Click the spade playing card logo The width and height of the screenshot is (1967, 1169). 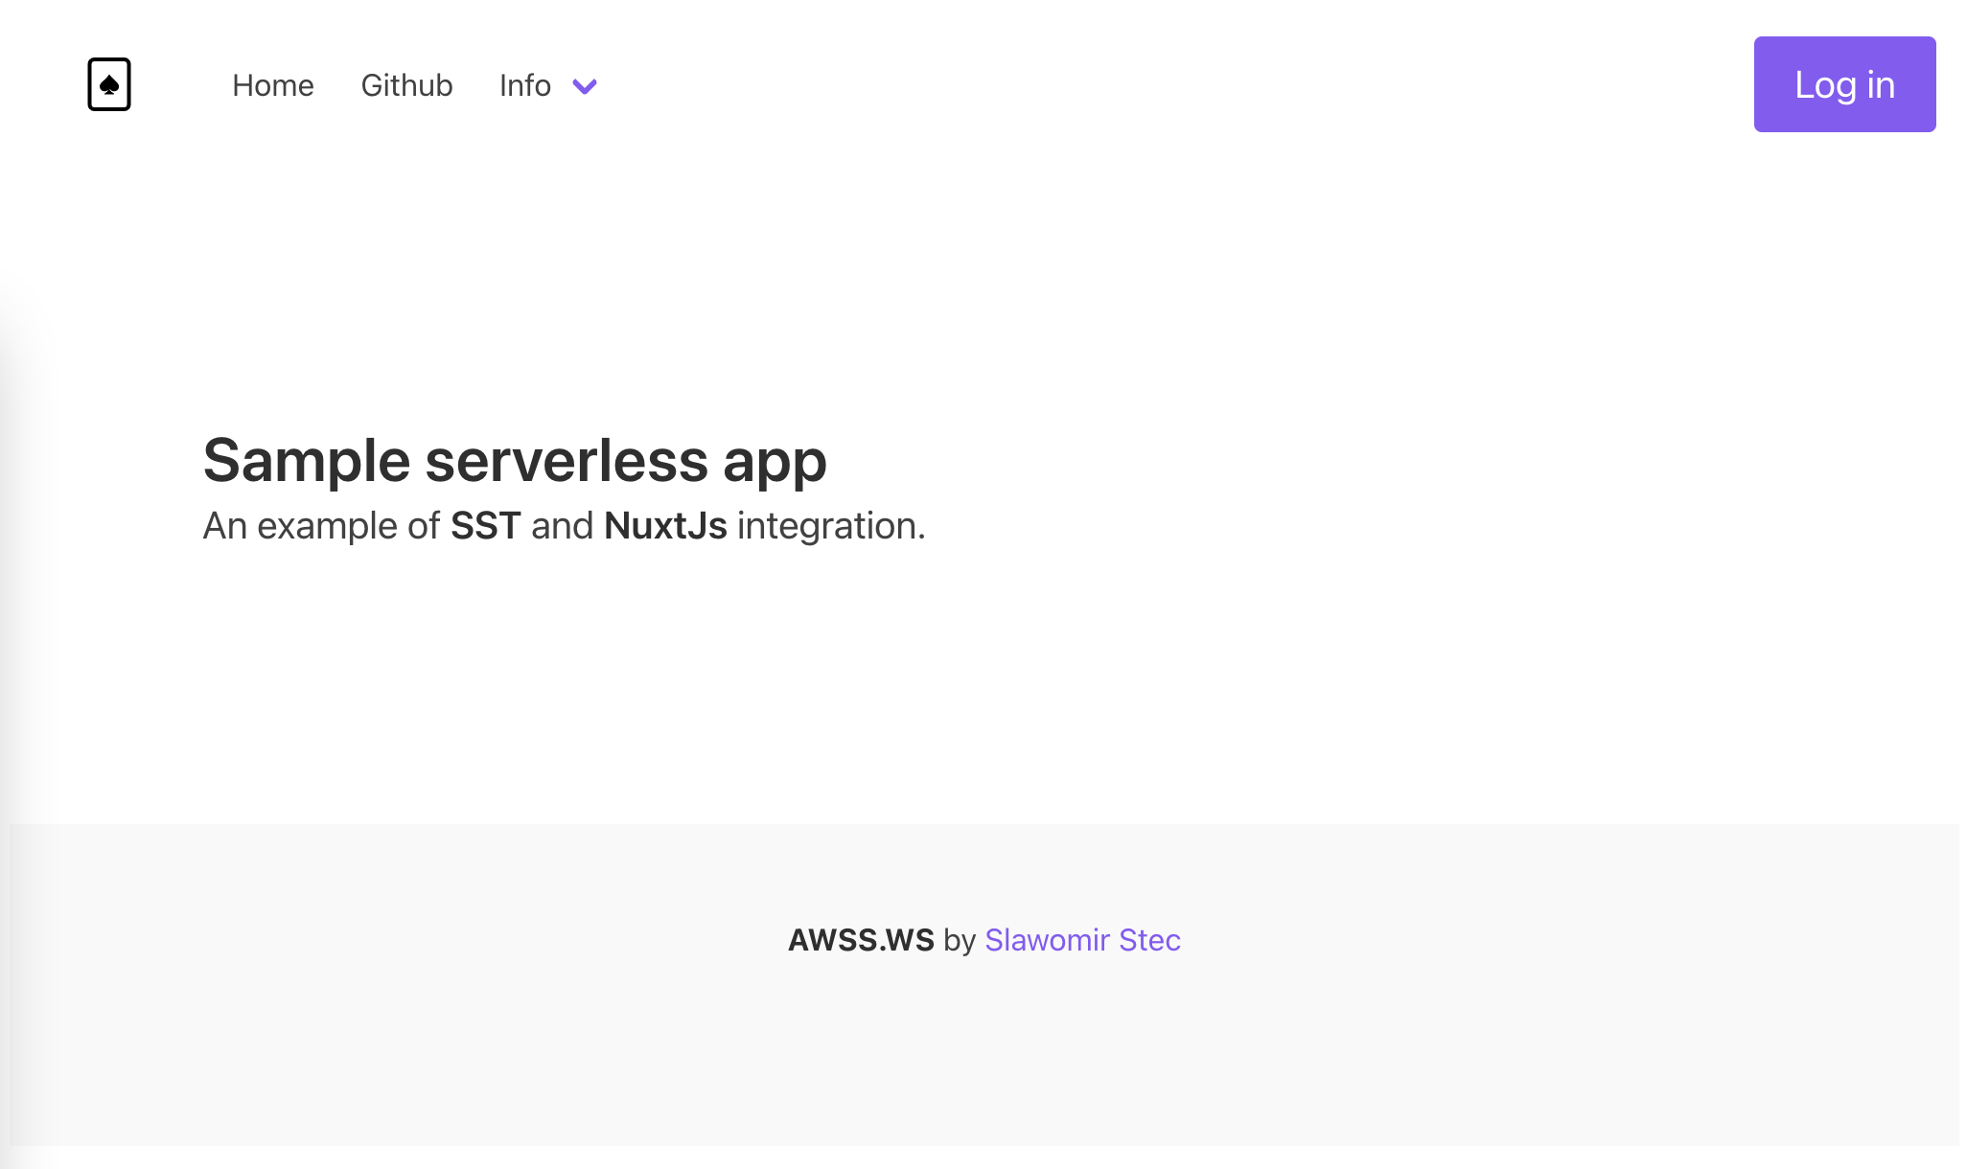(x=109, y=84)
